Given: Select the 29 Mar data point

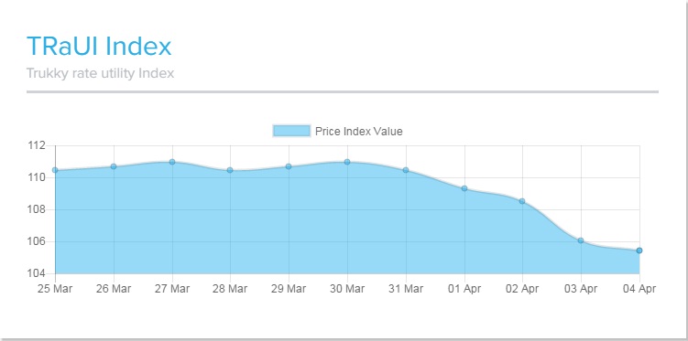Looking at the screenshot, I should pyautogui.click(x=289, y=166).
